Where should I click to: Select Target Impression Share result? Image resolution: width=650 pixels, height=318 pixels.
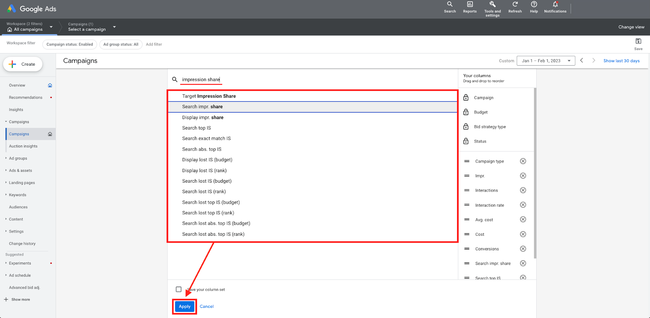[x=313, y=96]
